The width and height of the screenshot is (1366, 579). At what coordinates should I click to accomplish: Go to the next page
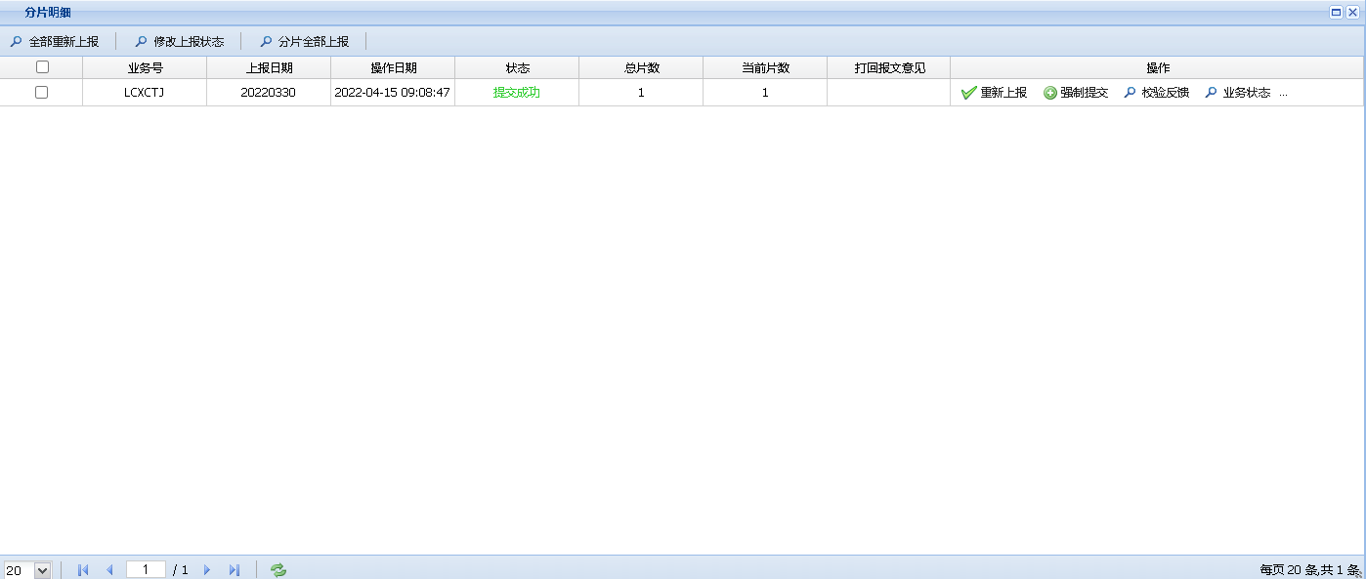207,570
